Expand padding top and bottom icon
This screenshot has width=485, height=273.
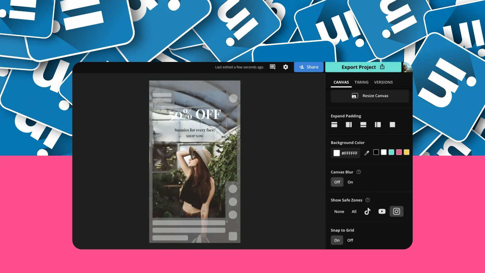click(x=334, y=125)
